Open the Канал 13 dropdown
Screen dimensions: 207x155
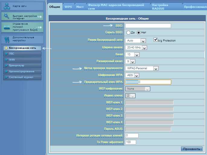[x=132, y=54]
